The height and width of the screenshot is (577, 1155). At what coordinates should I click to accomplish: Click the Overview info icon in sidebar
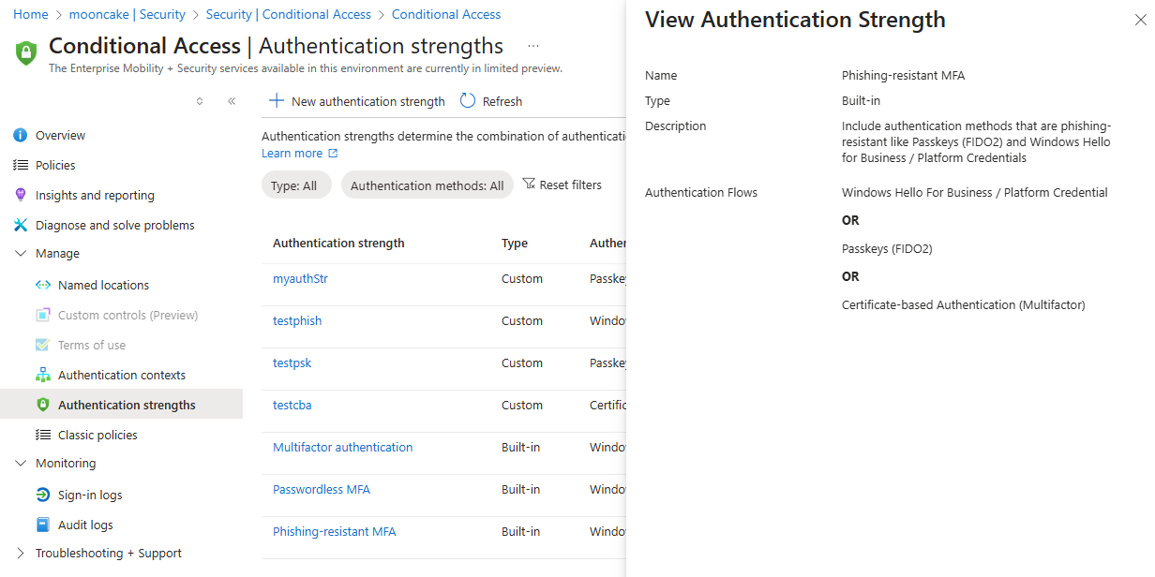(21, 136)
